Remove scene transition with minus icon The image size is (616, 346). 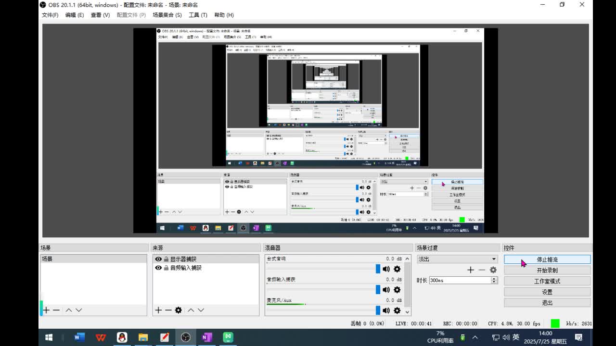tap(482, 270)
